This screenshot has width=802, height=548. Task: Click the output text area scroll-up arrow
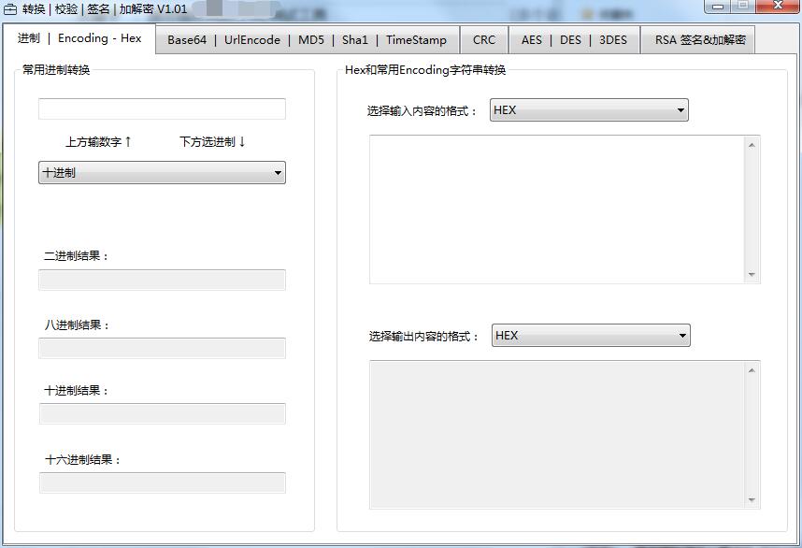[x=752, y=370]
